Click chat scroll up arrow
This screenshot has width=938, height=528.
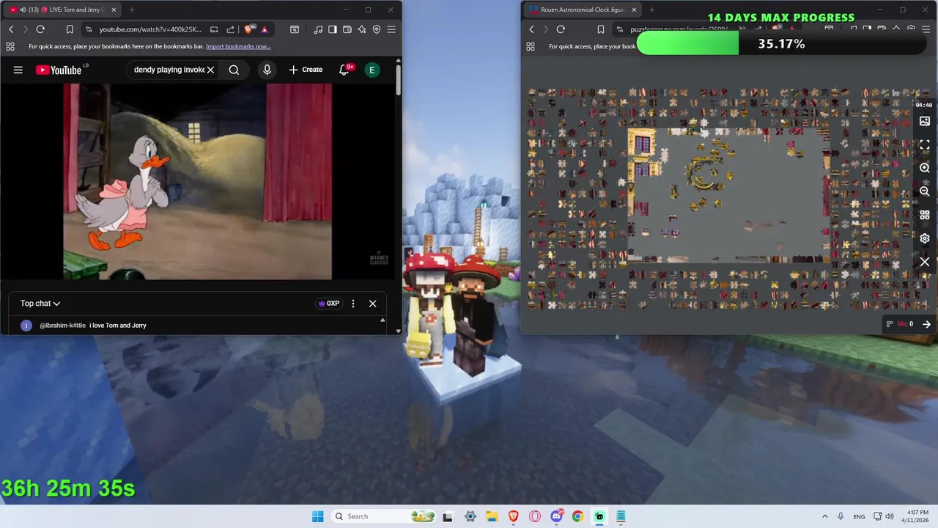382,320
